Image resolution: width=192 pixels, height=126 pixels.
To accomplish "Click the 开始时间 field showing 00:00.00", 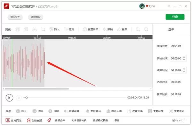I will coord(178,58).
